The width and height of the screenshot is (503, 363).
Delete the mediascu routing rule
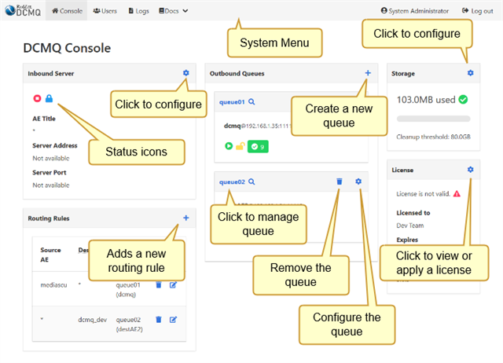[x=159, y=284]
